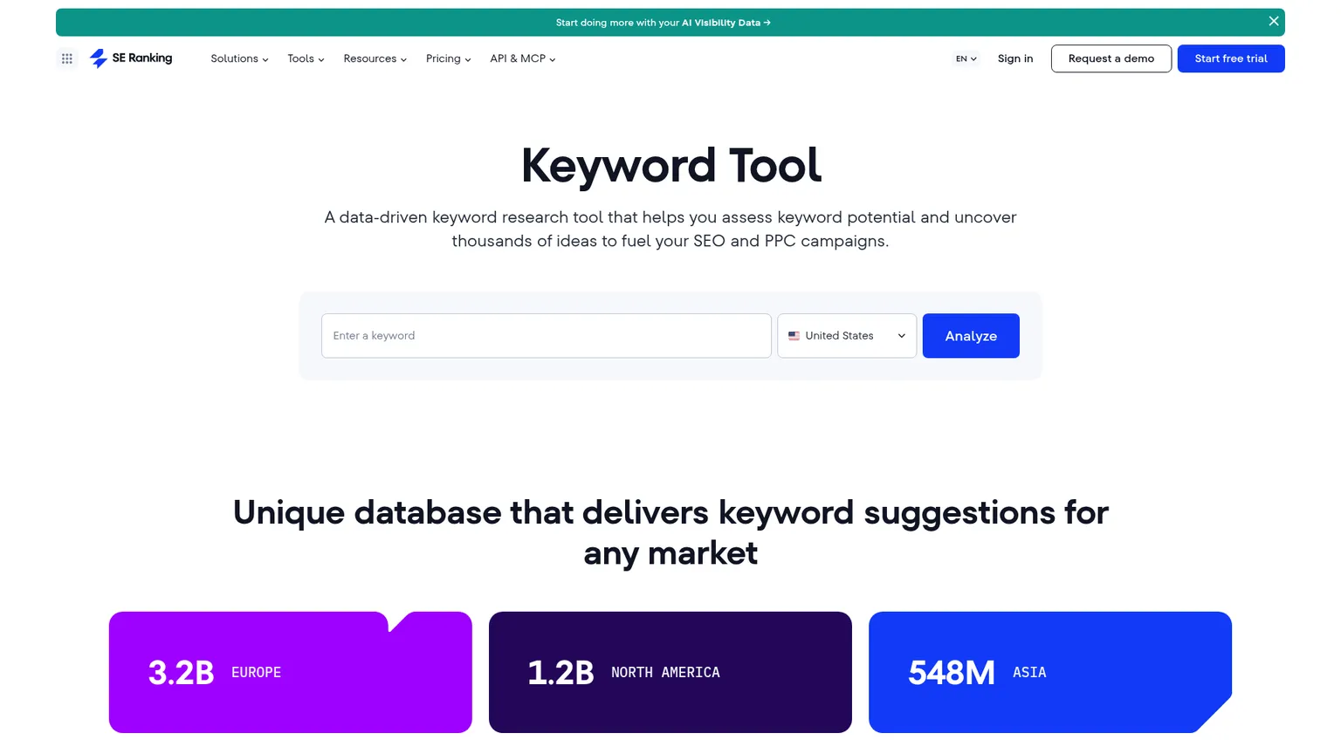Open the apps grid icon
The width and height of the screenshot is (1341, 754).
(x=67, y=58)
